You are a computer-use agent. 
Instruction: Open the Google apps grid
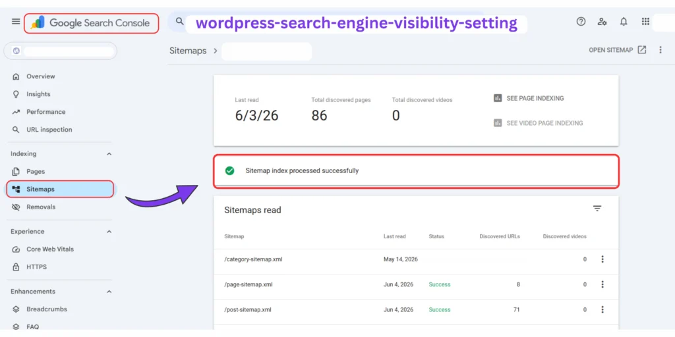coord(645,22)
